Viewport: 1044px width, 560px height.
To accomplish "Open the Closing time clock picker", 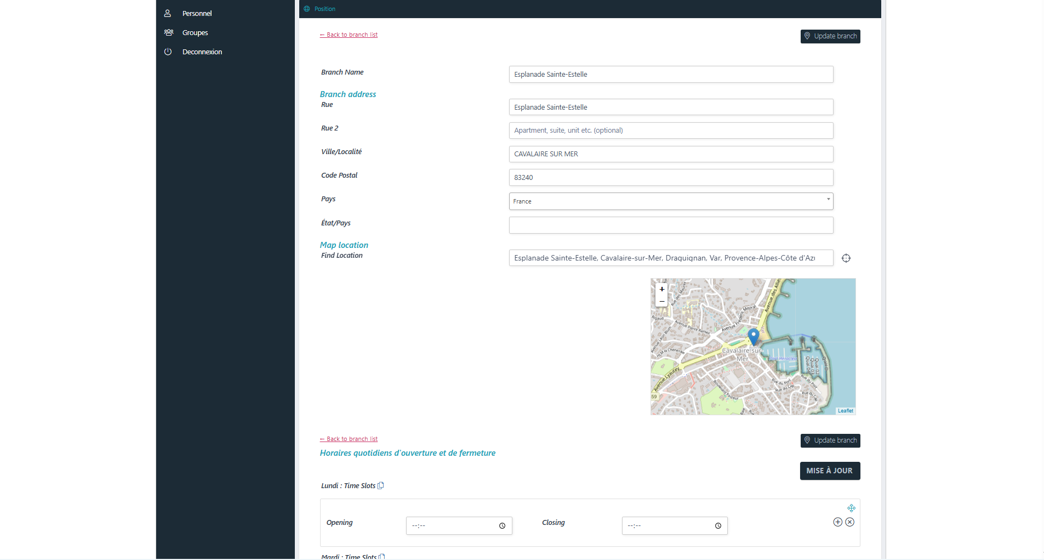I will pyautogui.click(x=717, y=525).
